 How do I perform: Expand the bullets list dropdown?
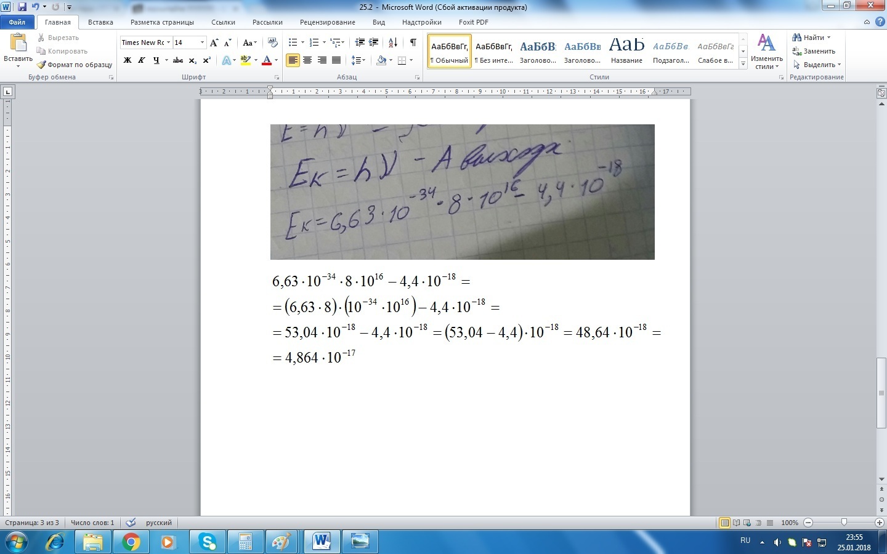pos(302,42)
